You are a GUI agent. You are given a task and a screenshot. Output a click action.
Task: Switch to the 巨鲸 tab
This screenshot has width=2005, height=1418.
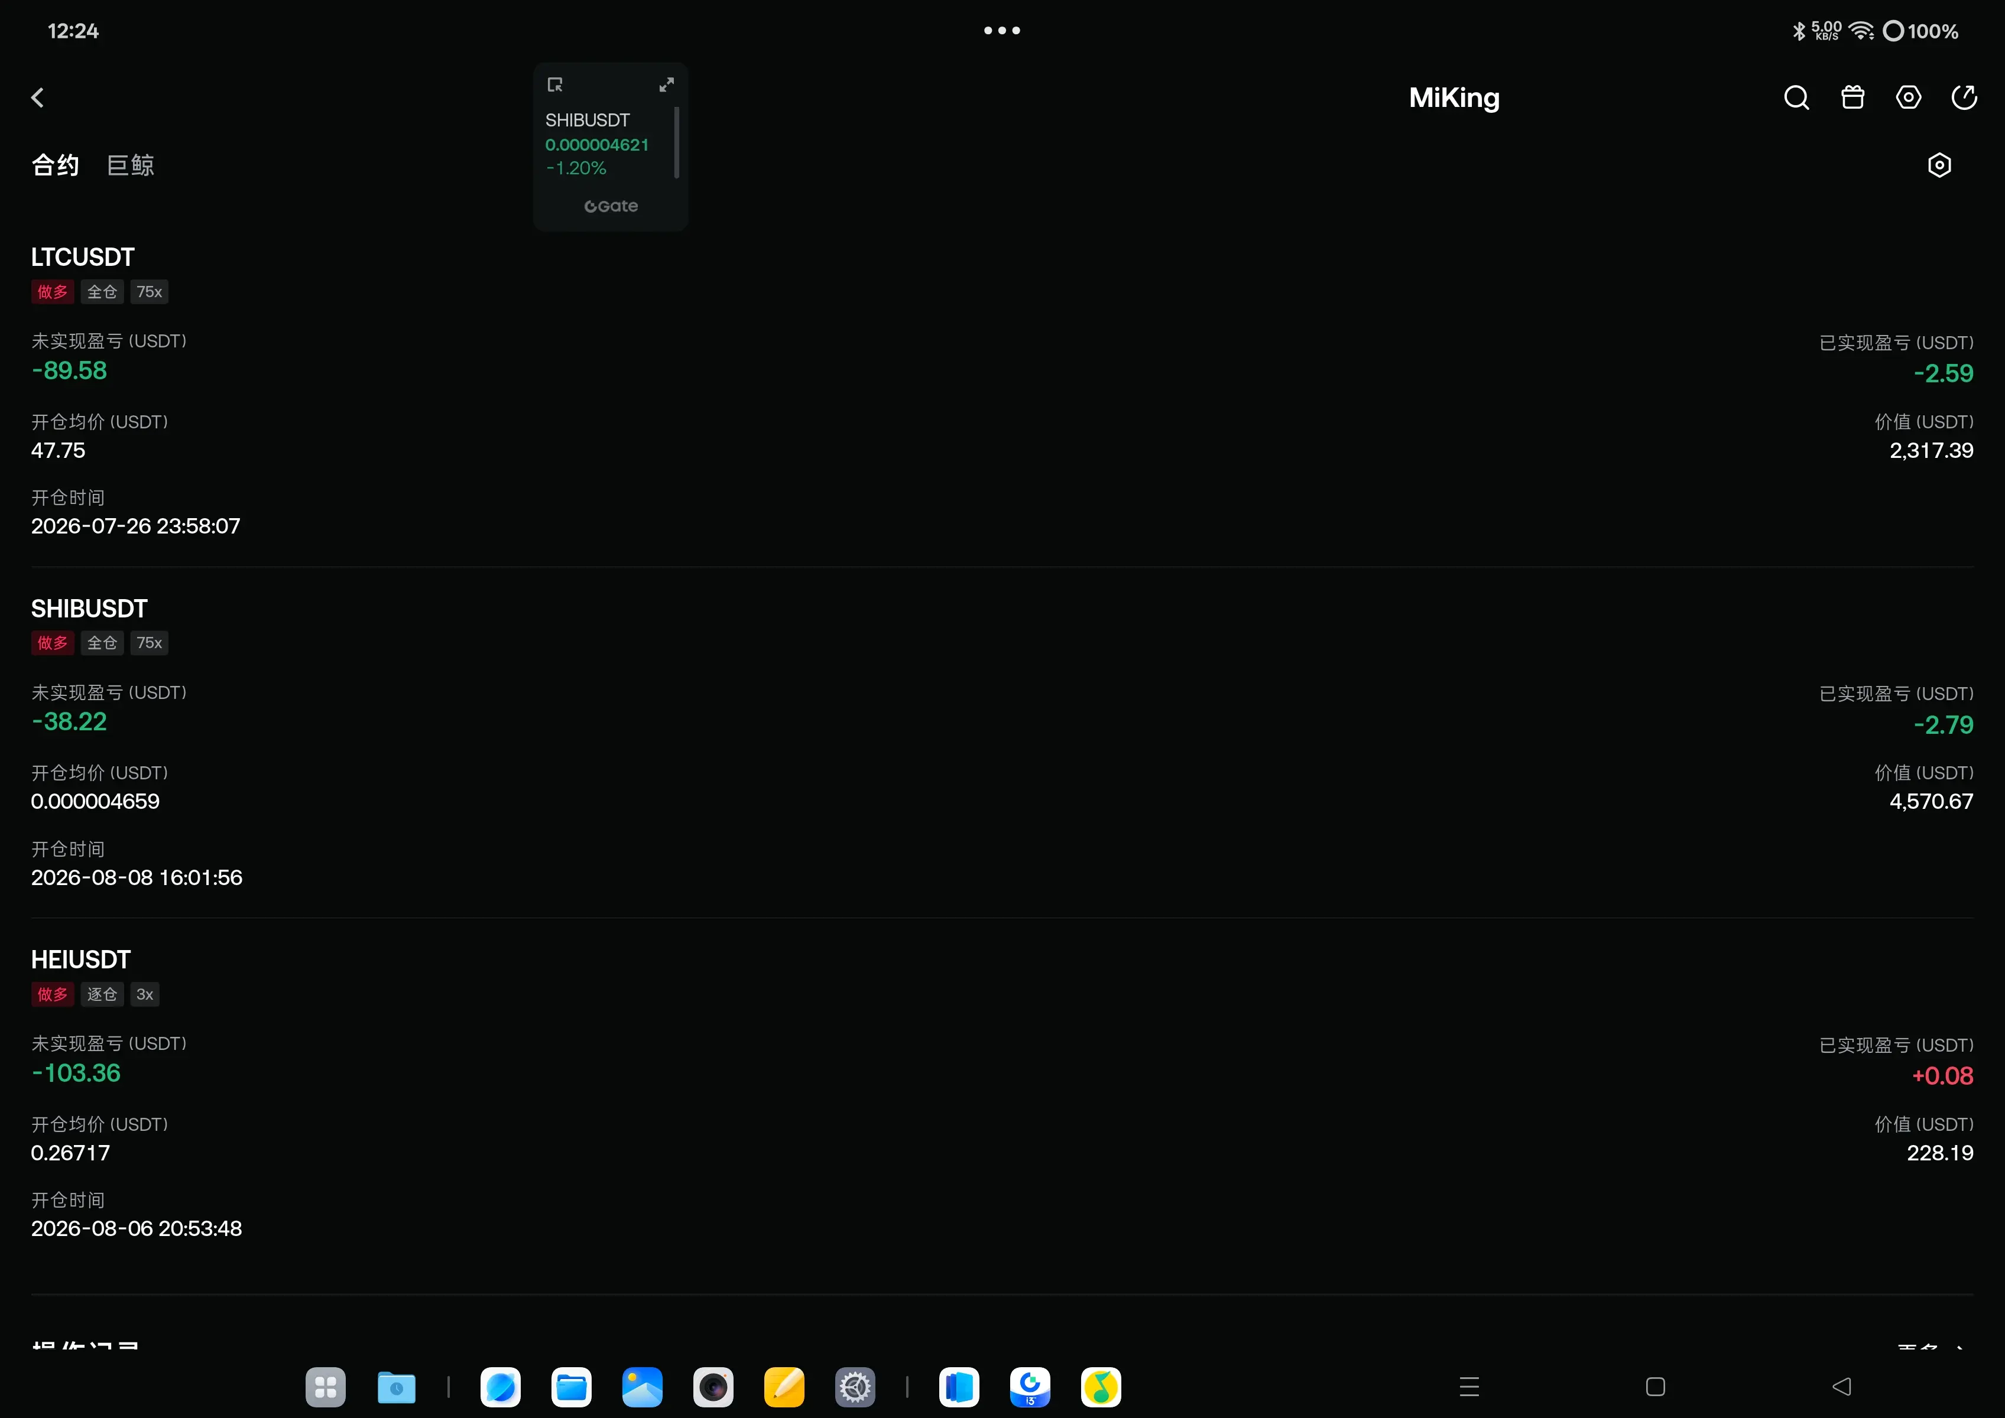130,165
